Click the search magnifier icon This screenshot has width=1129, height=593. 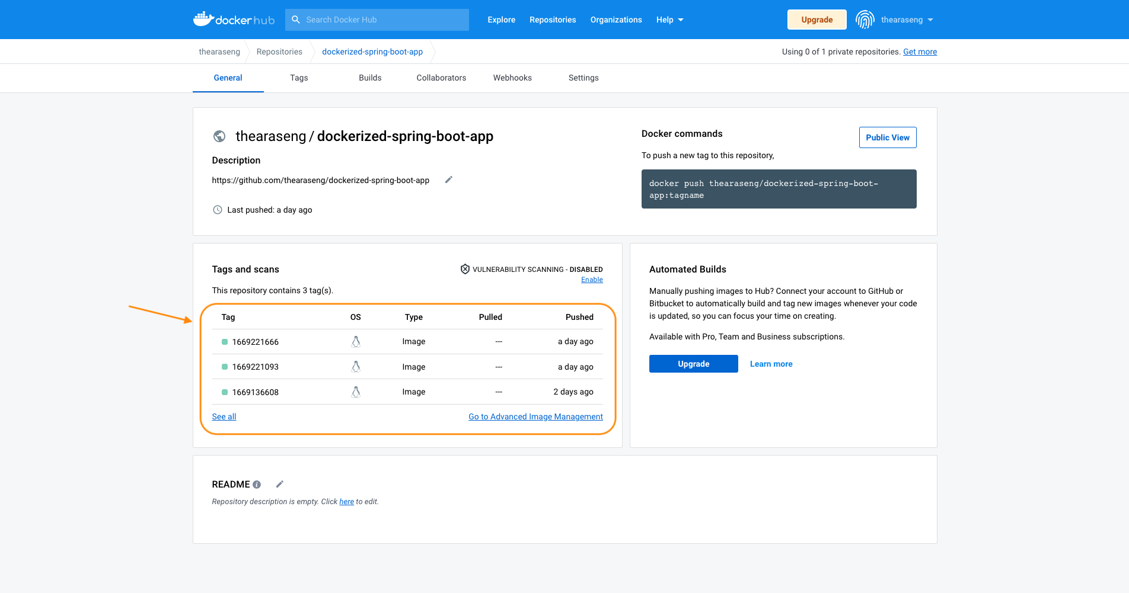tap(296, 20)
